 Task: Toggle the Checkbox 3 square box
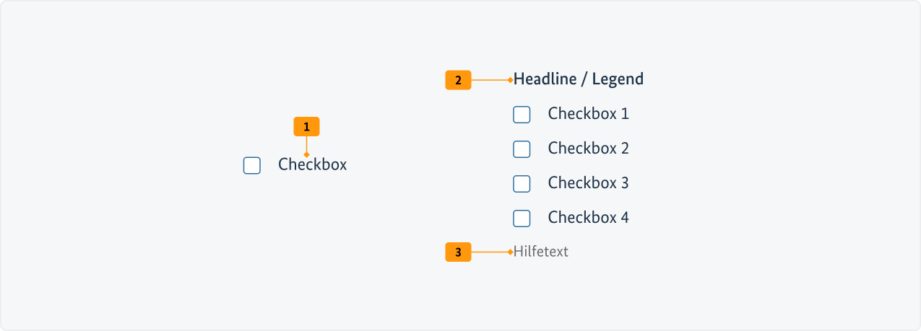522,184
